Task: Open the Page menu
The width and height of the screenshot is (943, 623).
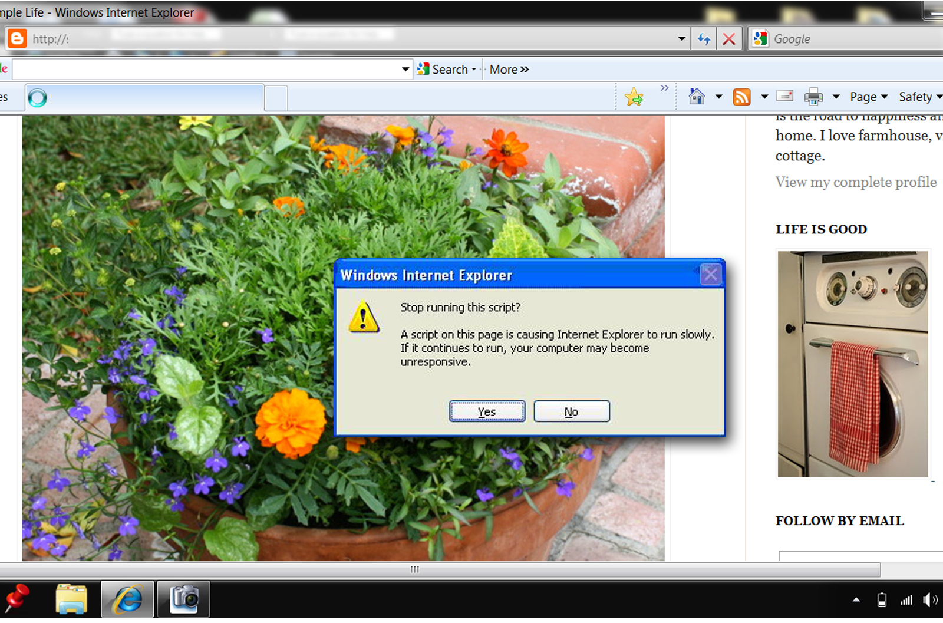Action: click(x=869, y=97)
